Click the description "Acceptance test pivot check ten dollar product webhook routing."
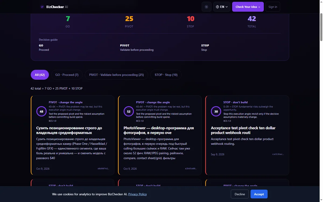Image resolution: width=323 pixels, height=202 pixels. pyautogui.click(x=242, y=141)
